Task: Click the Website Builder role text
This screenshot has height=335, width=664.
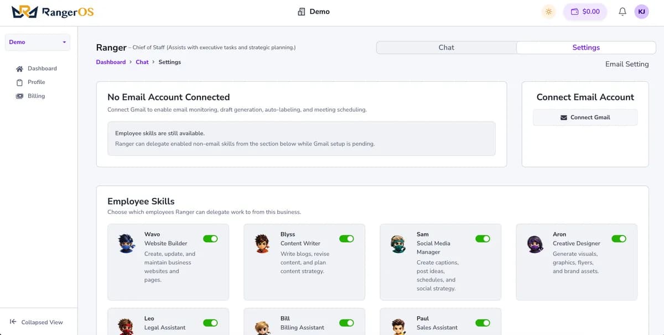Action: pyautogui.click(x=166, y=243)
